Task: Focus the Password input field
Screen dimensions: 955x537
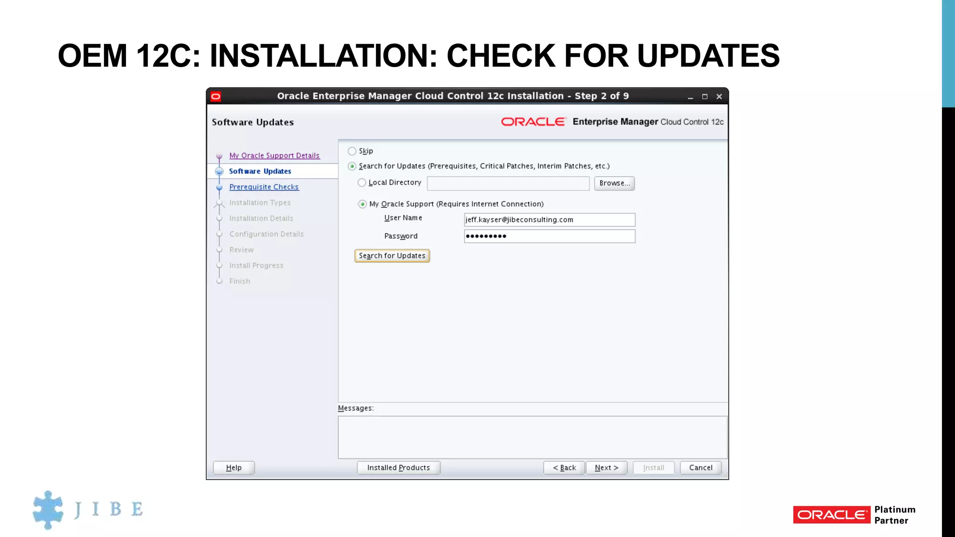Action: pos(549,236)
